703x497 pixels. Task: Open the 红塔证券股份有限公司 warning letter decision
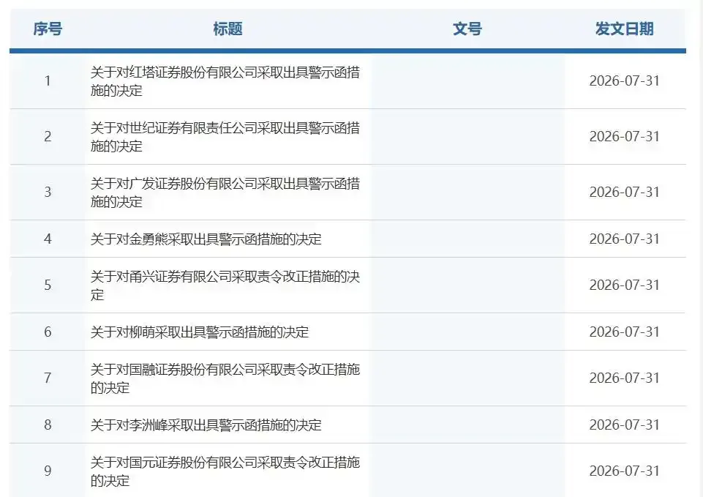[225, 81]
